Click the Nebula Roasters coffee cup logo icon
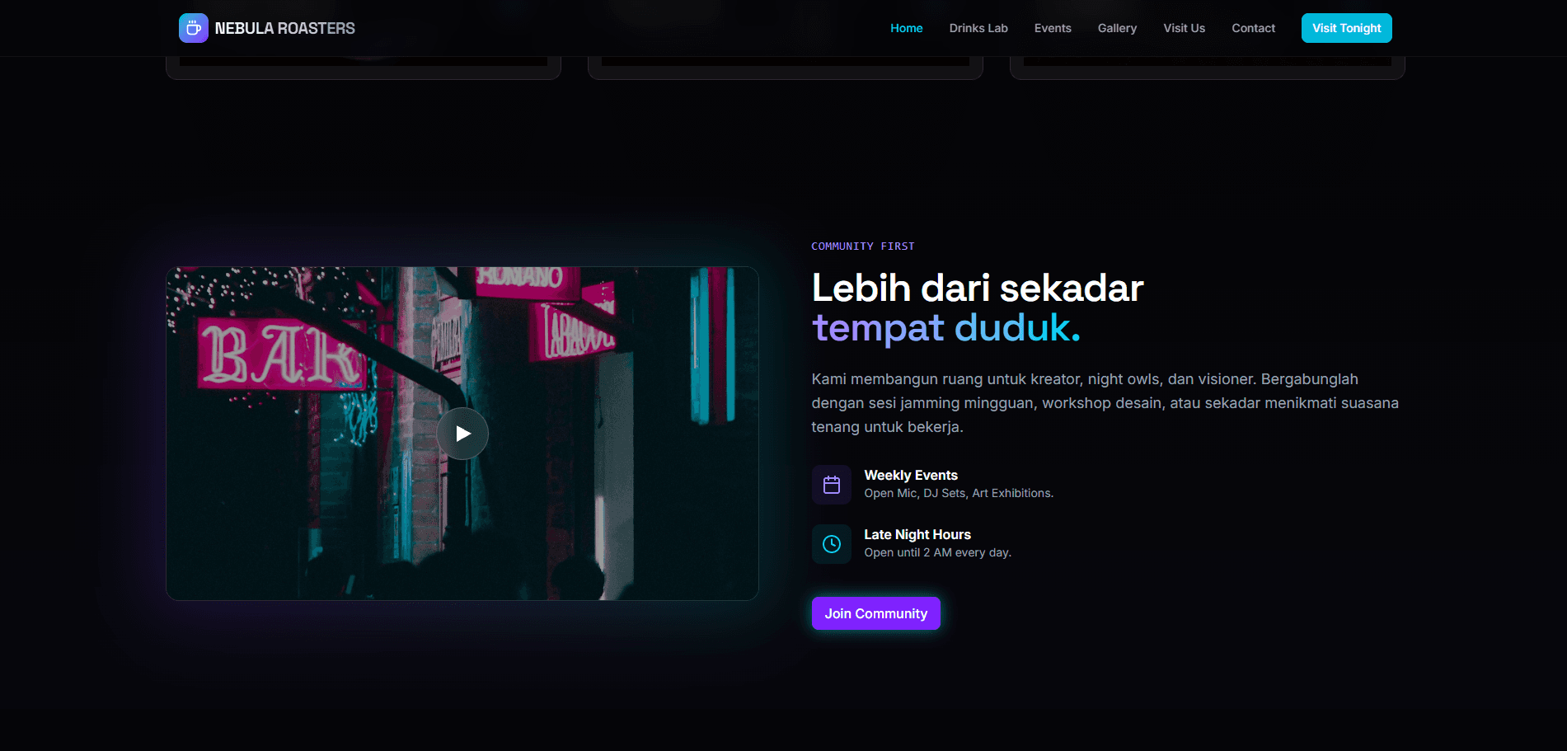Viewport: 1567px width, 751px height. tap(193, 28)
